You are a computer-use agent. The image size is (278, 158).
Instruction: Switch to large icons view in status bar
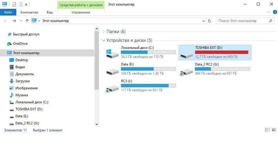(x=274, y=130)
